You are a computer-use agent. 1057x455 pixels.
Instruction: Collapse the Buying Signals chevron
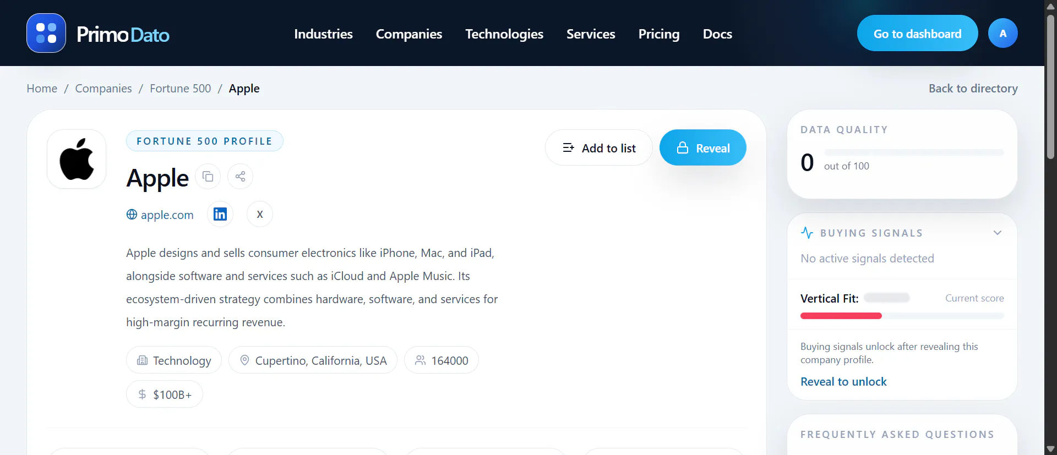tap(997, 233)
